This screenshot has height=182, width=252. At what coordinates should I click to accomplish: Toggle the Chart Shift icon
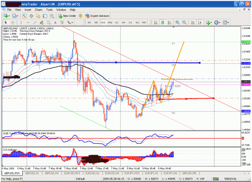[x=200, y=23]
